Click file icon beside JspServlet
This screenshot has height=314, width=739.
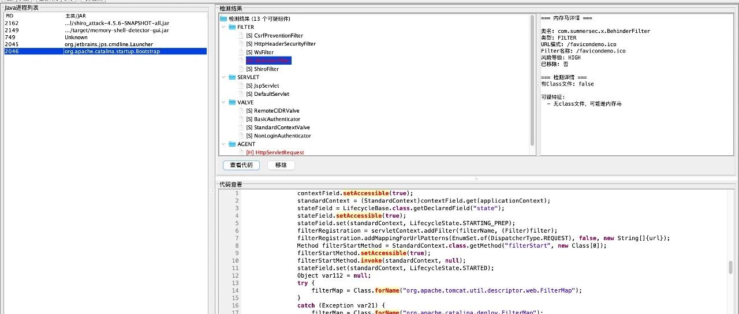[241, 85]
